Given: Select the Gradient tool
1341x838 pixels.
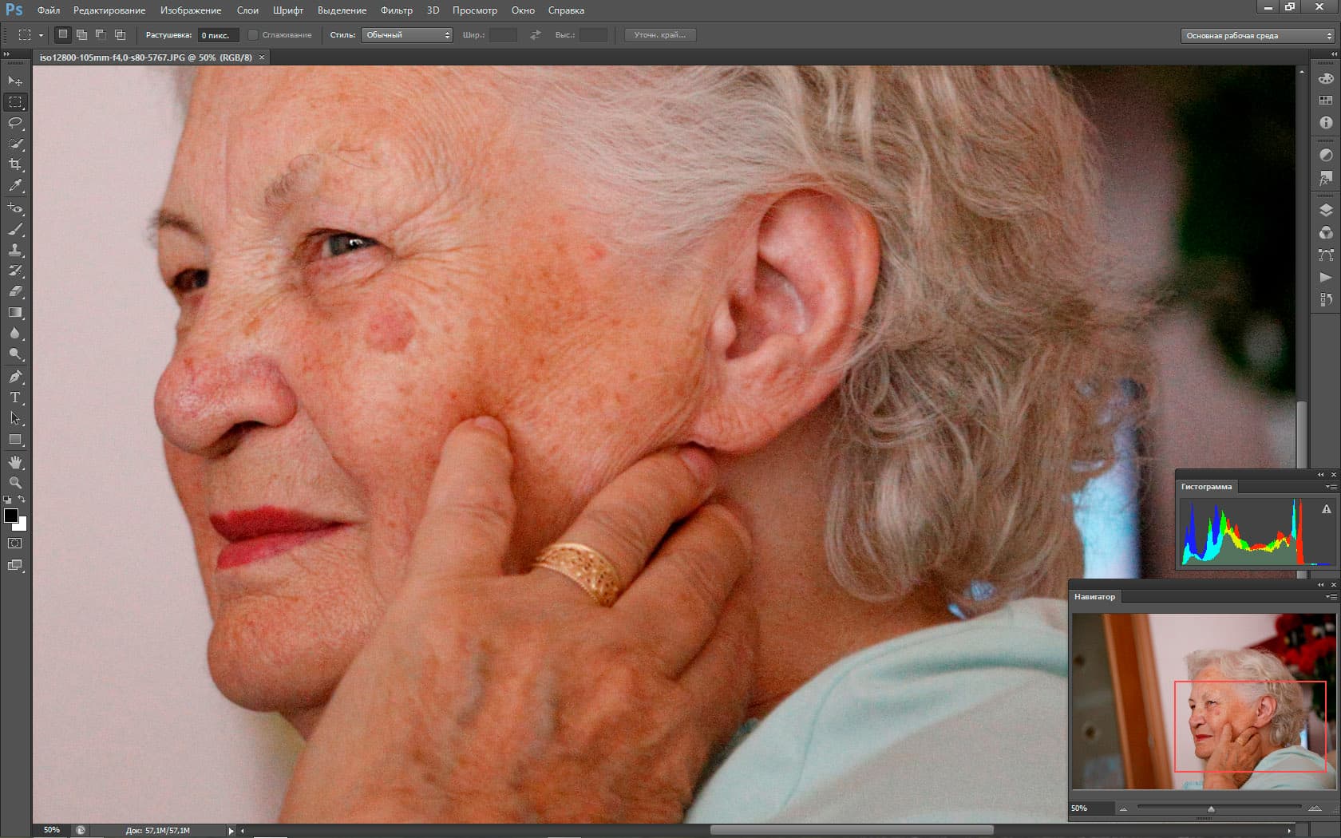Looking at the screenshot, I should click(15, 312).
